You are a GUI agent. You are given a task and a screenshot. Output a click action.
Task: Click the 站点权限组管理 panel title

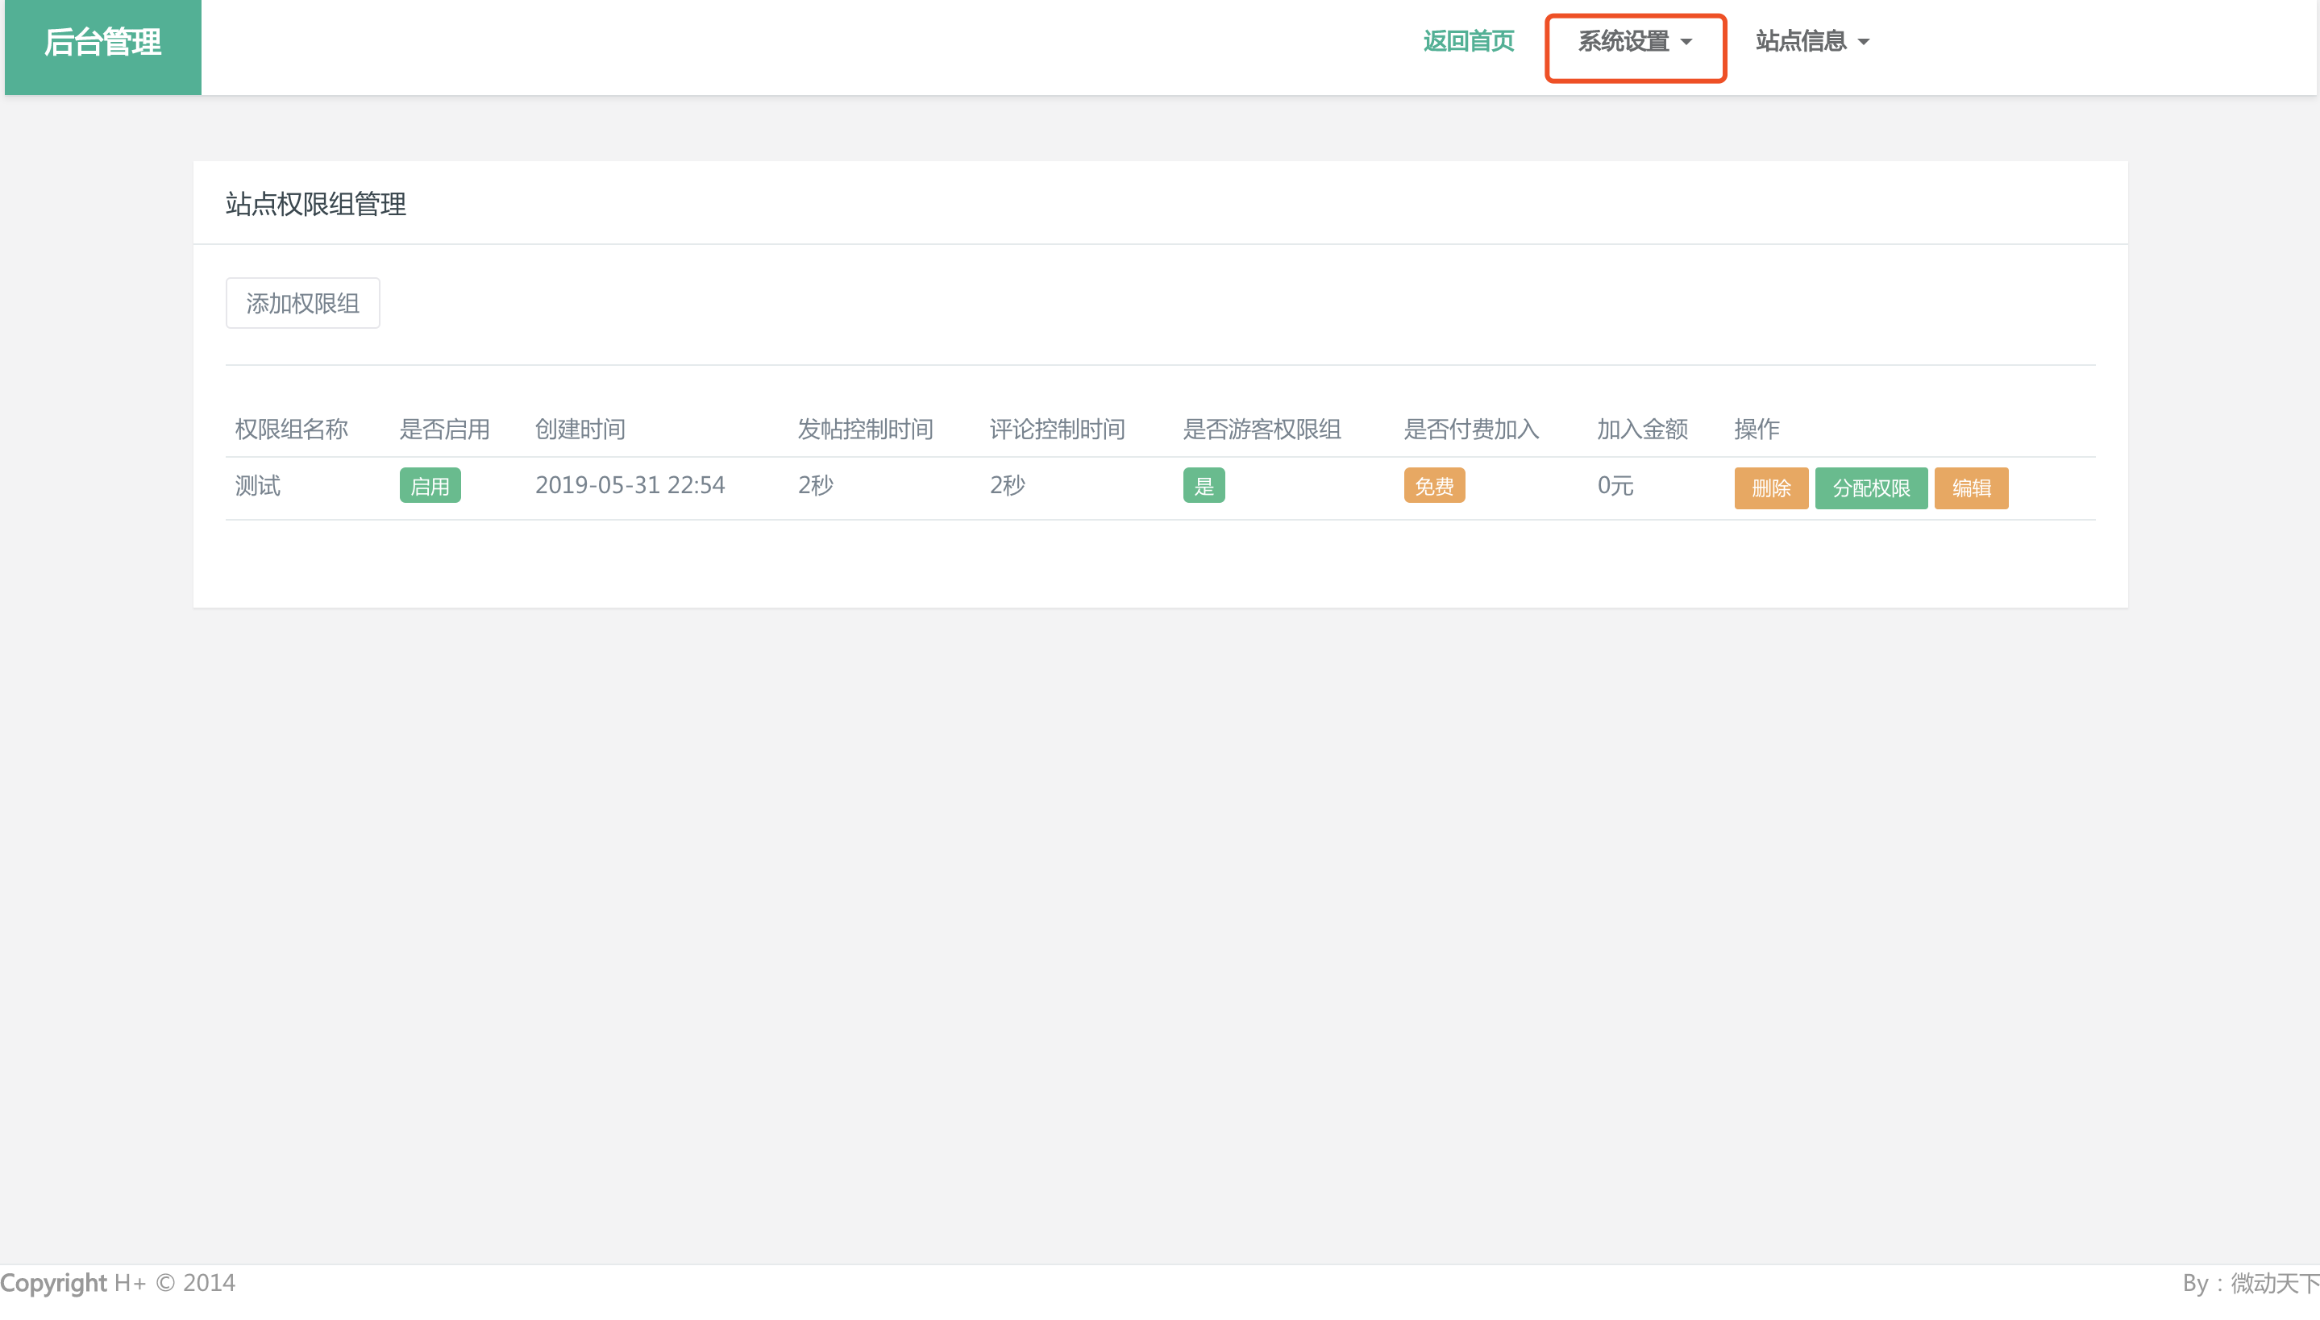pos(315,204)
